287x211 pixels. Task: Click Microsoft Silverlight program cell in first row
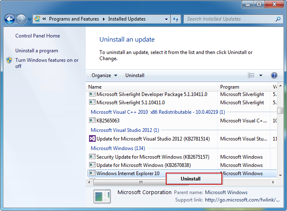click(242, 94)
